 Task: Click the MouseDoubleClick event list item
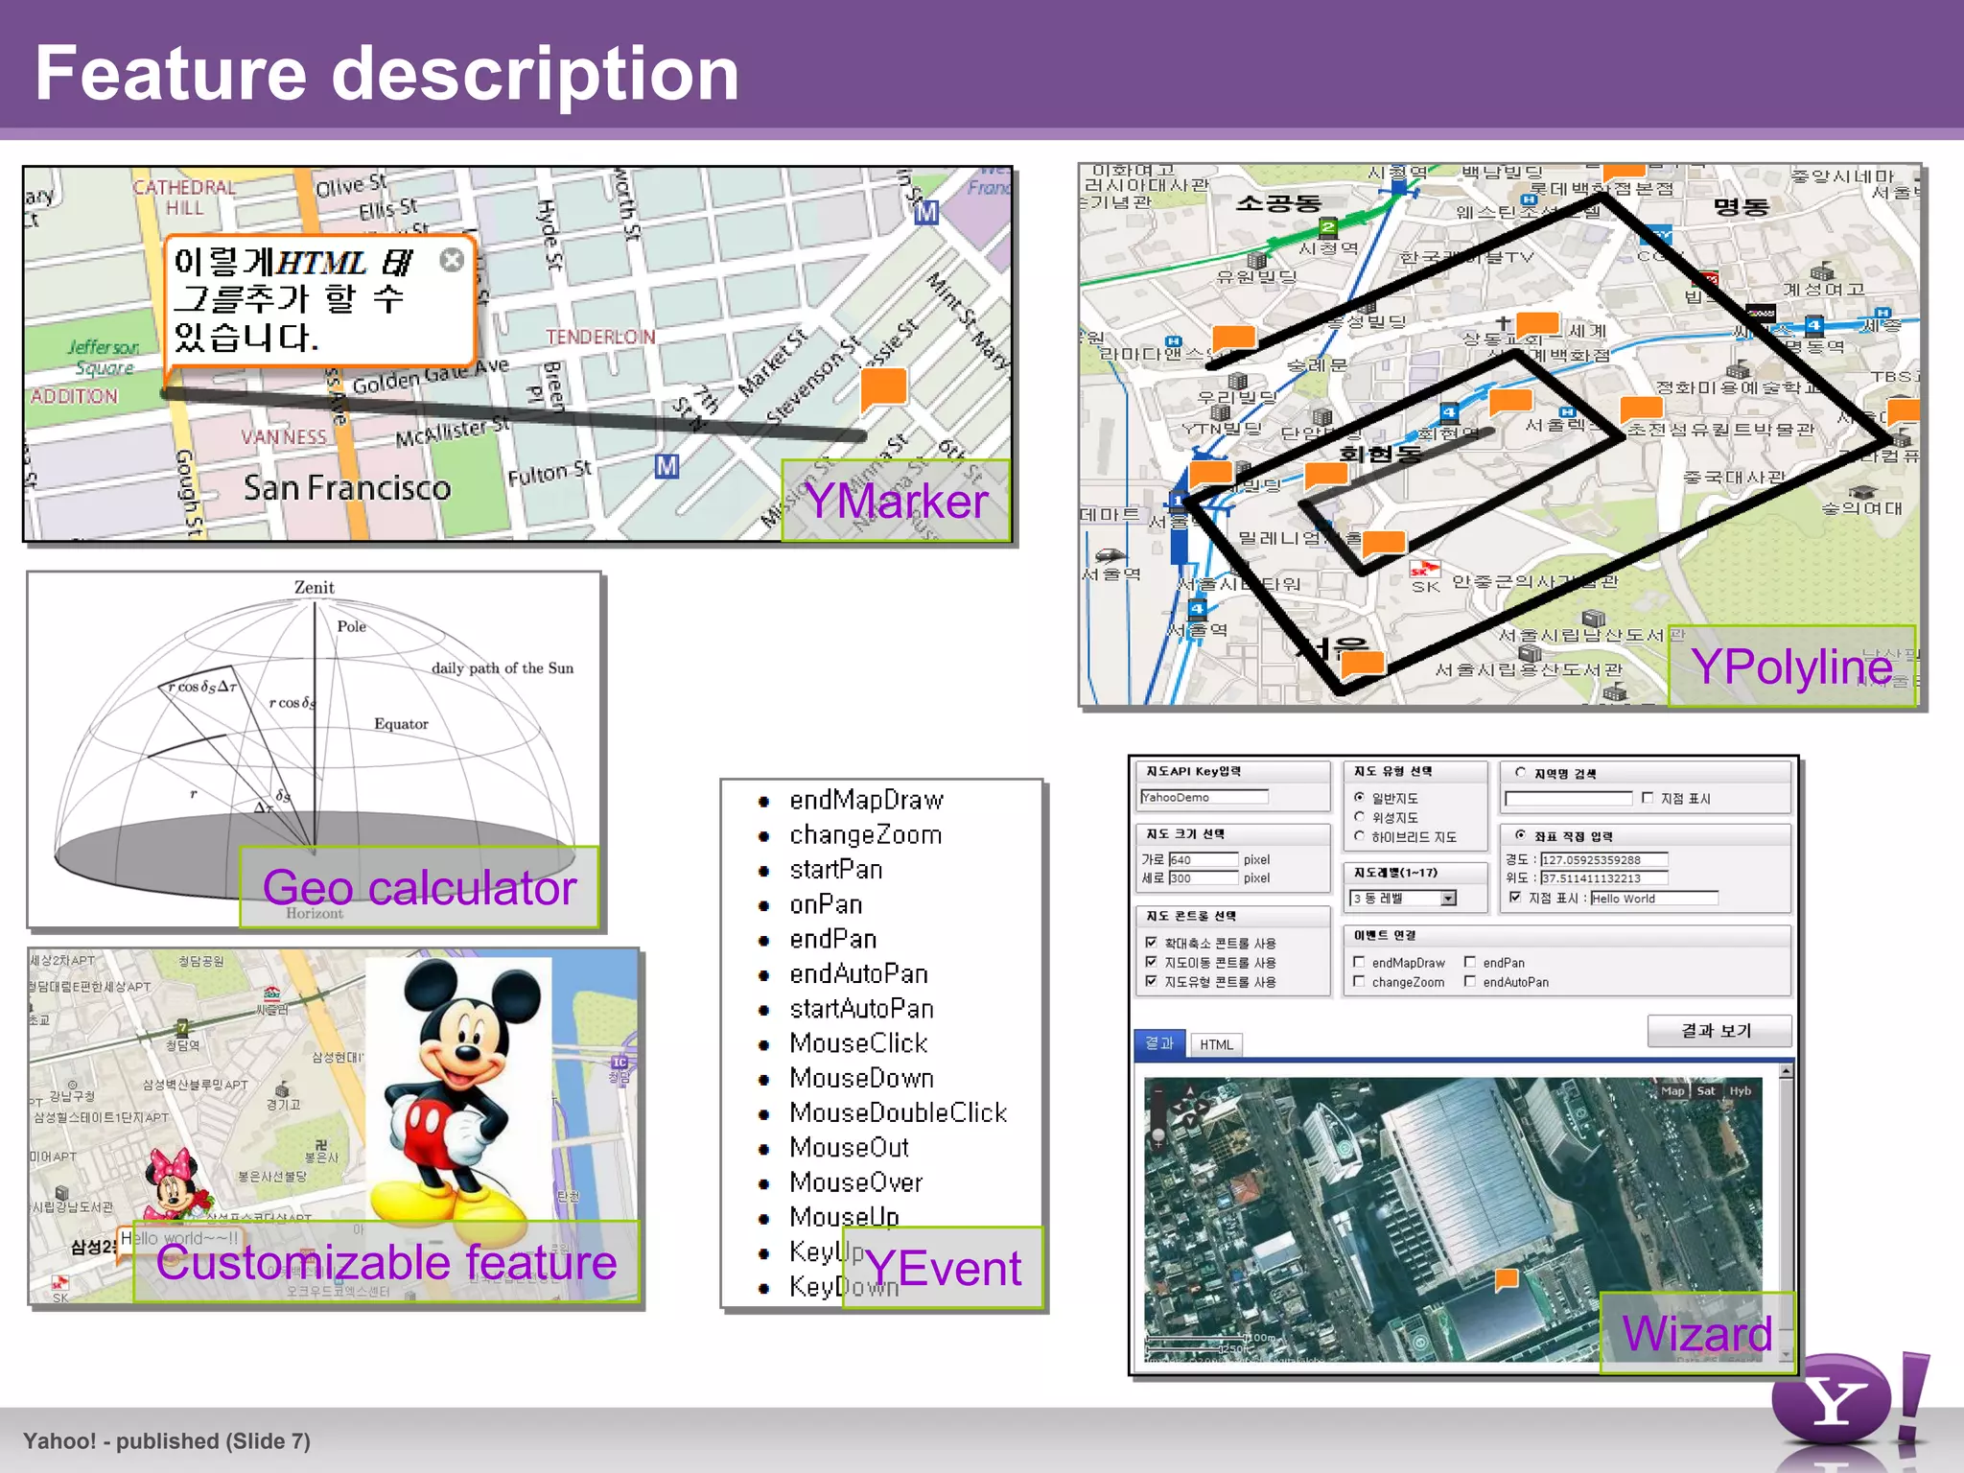899,1112
